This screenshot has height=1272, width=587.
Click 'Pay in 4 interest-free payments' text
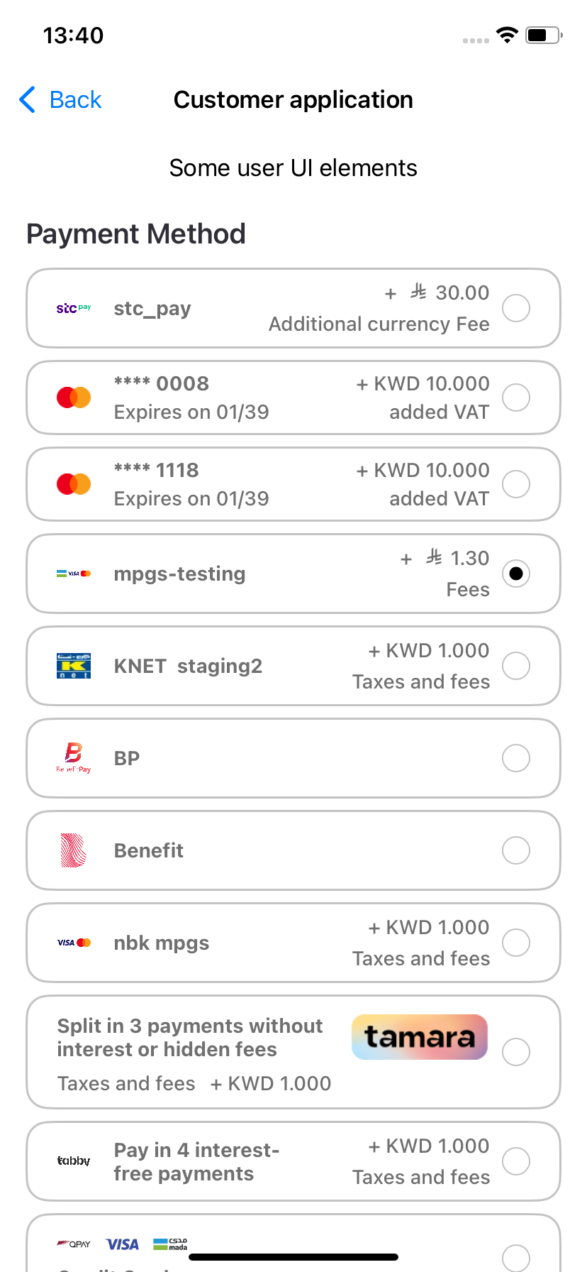[196, 1161]
